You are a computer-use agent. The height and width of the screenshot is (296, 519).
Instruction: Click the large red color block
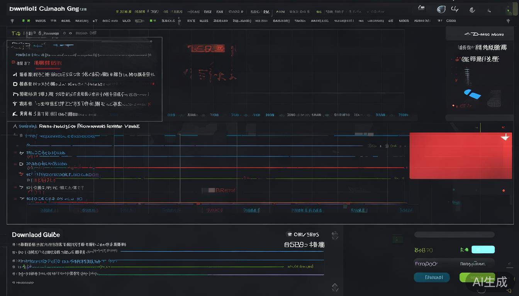point(460,156)
